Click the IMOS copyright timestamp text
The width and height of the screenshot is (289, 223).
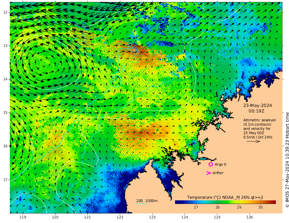tap(287, 160)
